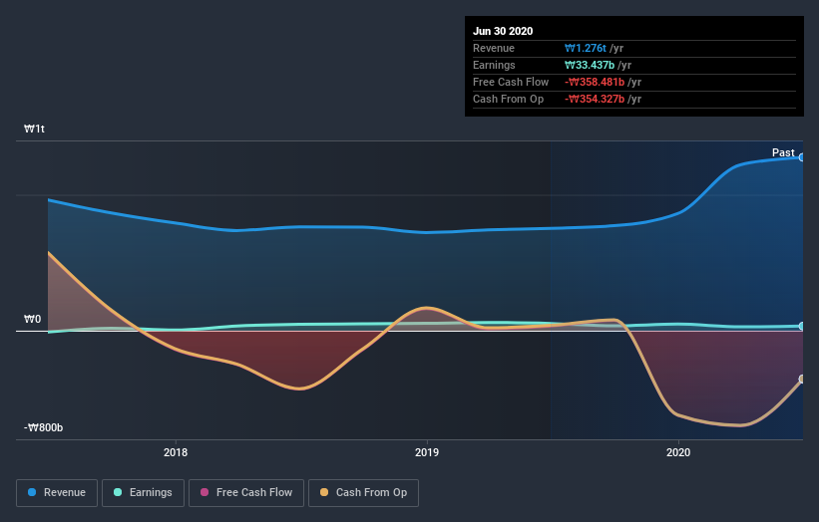Click the Cash From Op label in tooltip
This screenshot has height=522, width=819.
click(508, 99)
